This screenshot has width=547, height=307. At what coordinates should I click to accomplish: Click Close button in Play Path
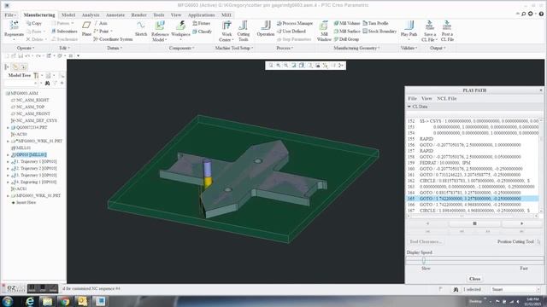tap(474, 279)
